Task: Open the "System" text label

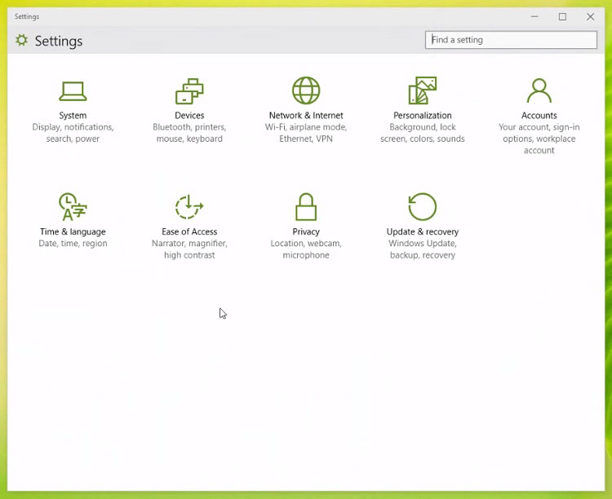Action: (x=73, y=116)
